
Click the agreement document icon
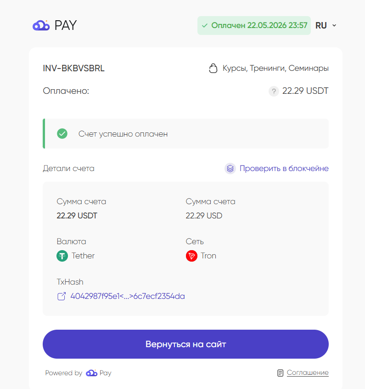tap(280, 373)
